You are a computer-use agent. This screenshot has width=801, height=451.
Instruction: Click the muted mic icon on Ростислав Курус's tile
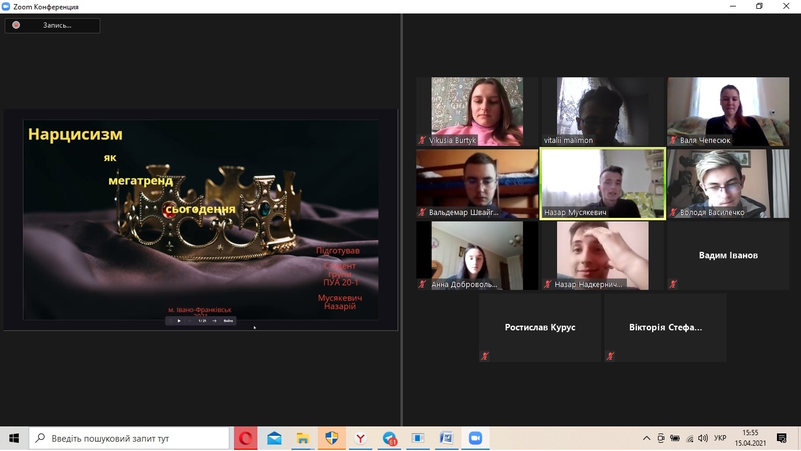pos(485,356)
